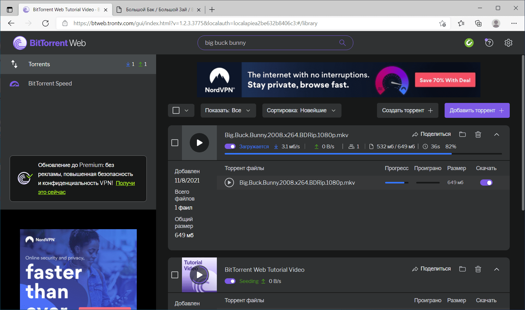
Task: Open Torrents in the sidebar
Action: click(78, 64)
